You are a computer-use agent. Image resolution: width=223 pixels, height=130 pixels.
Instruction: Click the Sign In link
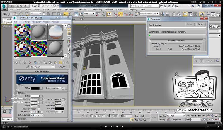coord(176,6)
